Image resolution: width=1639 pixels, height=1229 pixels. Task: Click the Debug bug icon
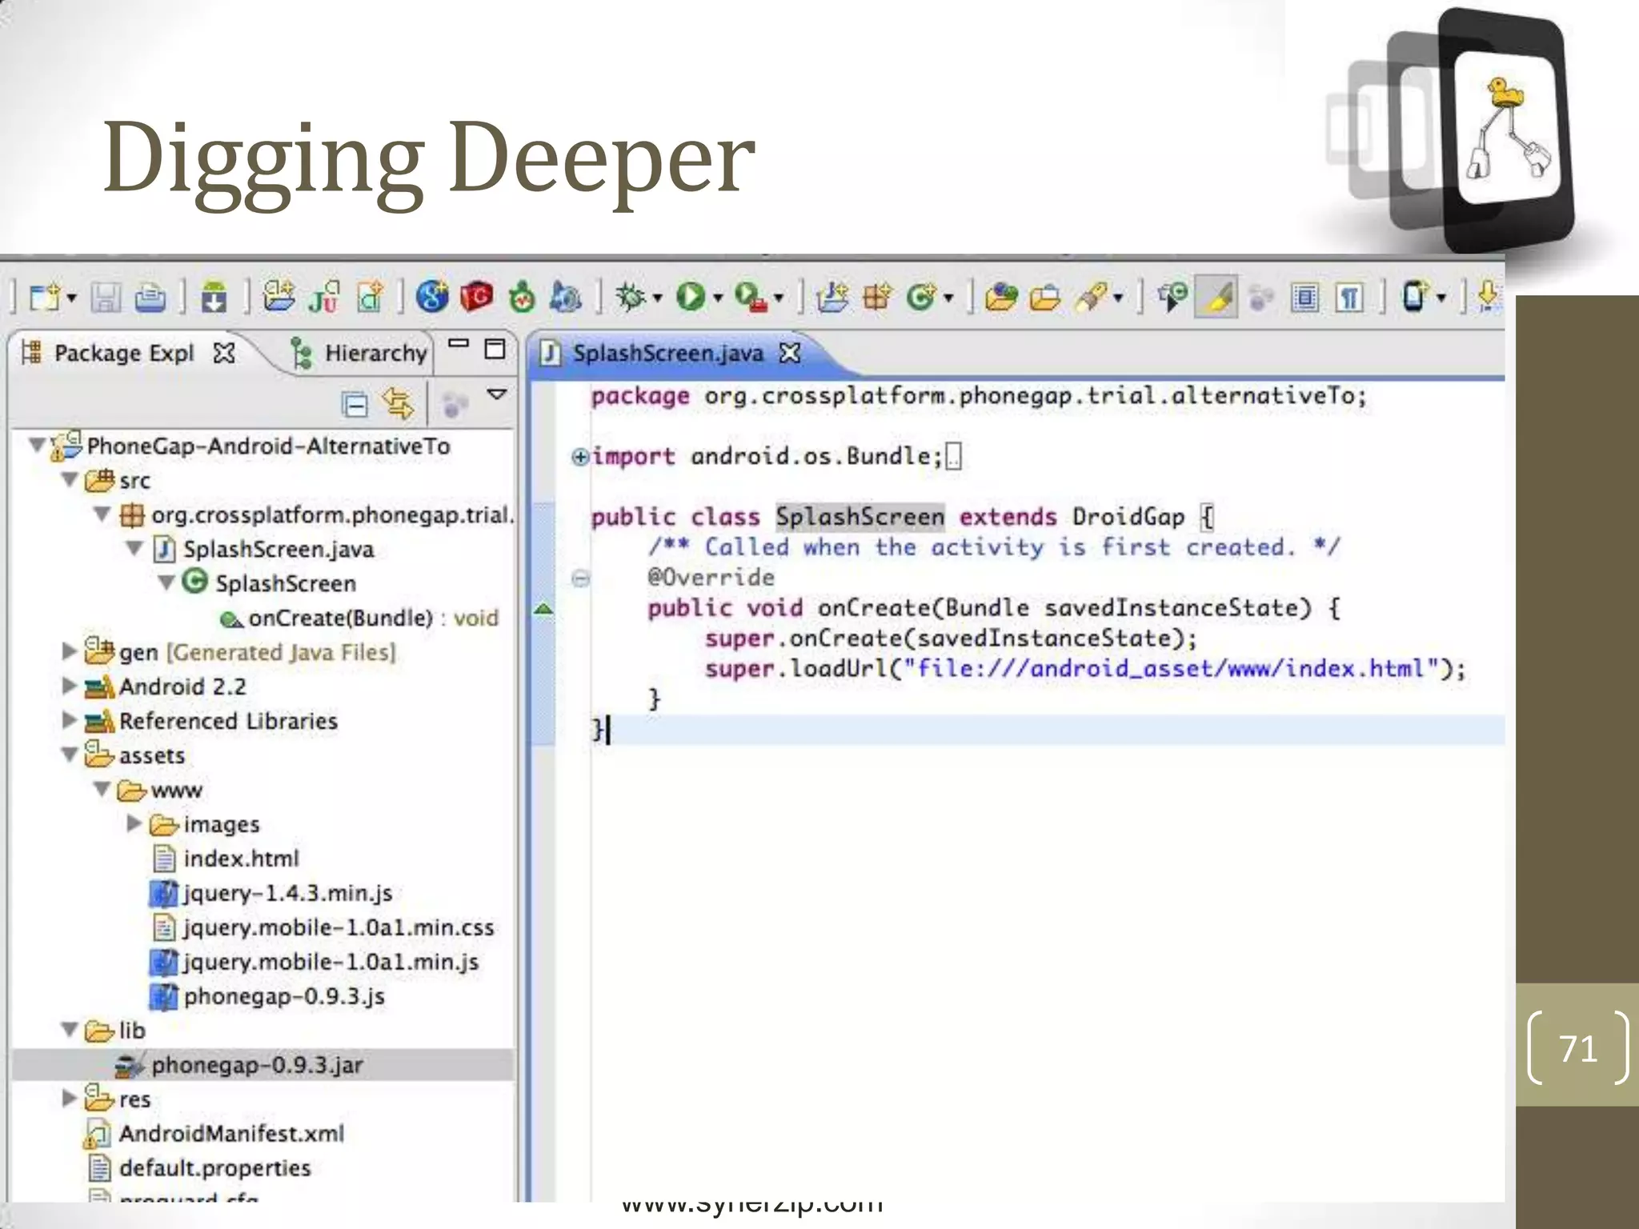tap(630, 298)
